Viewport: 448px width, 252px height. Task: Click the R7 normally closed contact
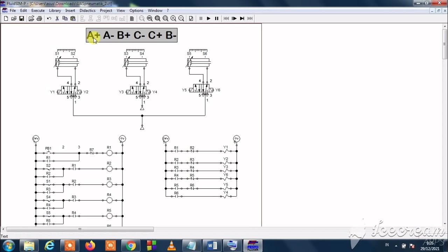pyautogui.click(x=92, y=153)
